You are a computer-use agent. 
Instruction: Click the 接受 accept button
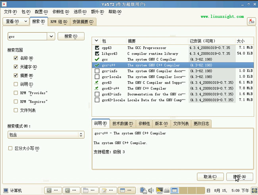point(240,177)
